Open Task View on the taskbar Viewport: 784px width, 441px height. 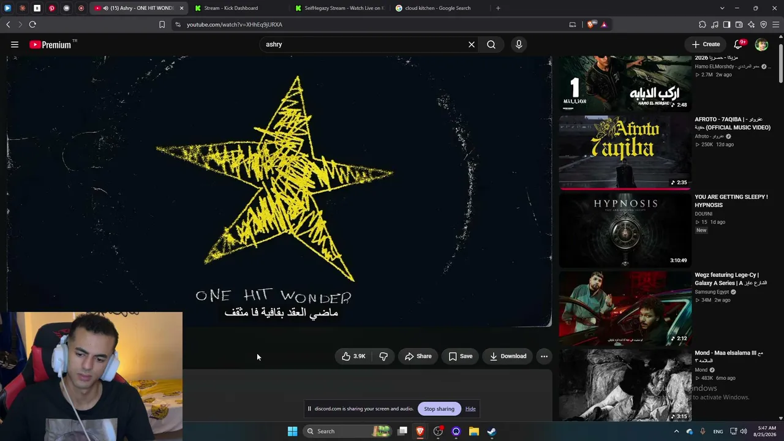coord(402,431)
